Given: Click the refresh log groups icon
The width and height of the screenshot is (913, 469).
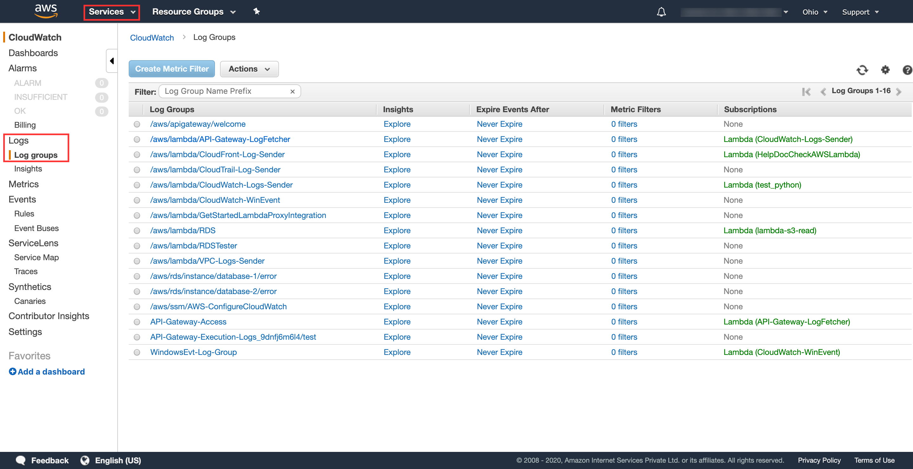Looking at the screenshot, I should point(862,70).
